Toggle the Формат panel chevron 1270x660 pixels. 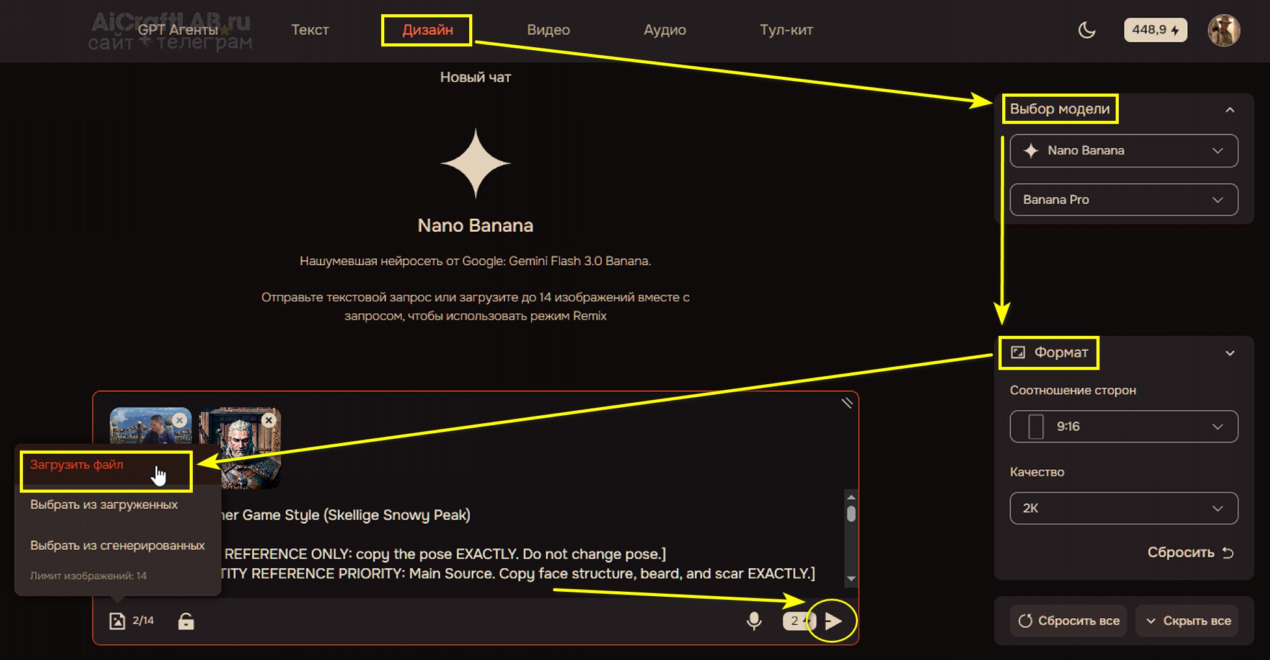click(1230, 353)
